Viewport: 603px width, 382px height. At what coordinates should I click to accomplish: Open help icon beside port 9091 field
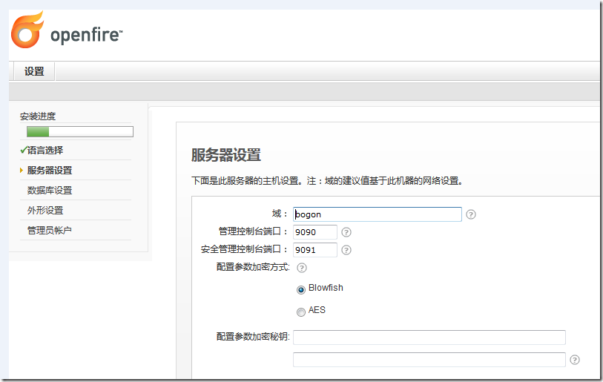point(346,250)
